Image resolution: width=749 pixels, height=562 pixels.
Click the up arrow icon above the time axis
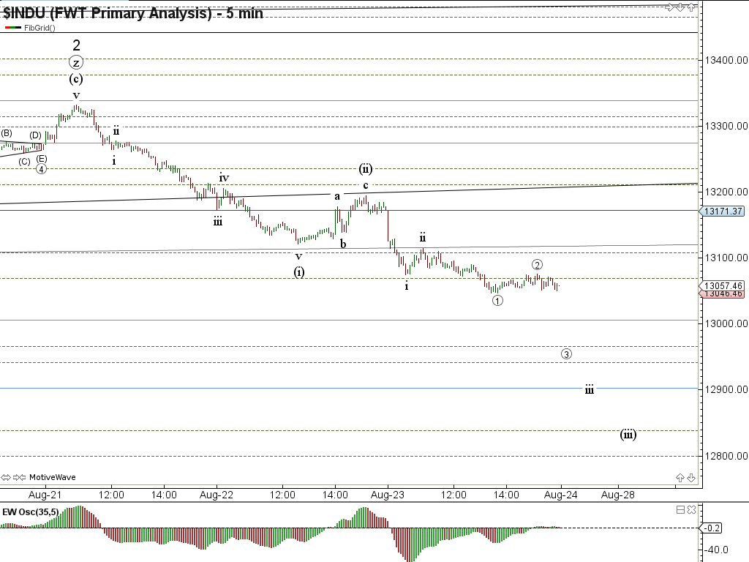pos(680,478)
